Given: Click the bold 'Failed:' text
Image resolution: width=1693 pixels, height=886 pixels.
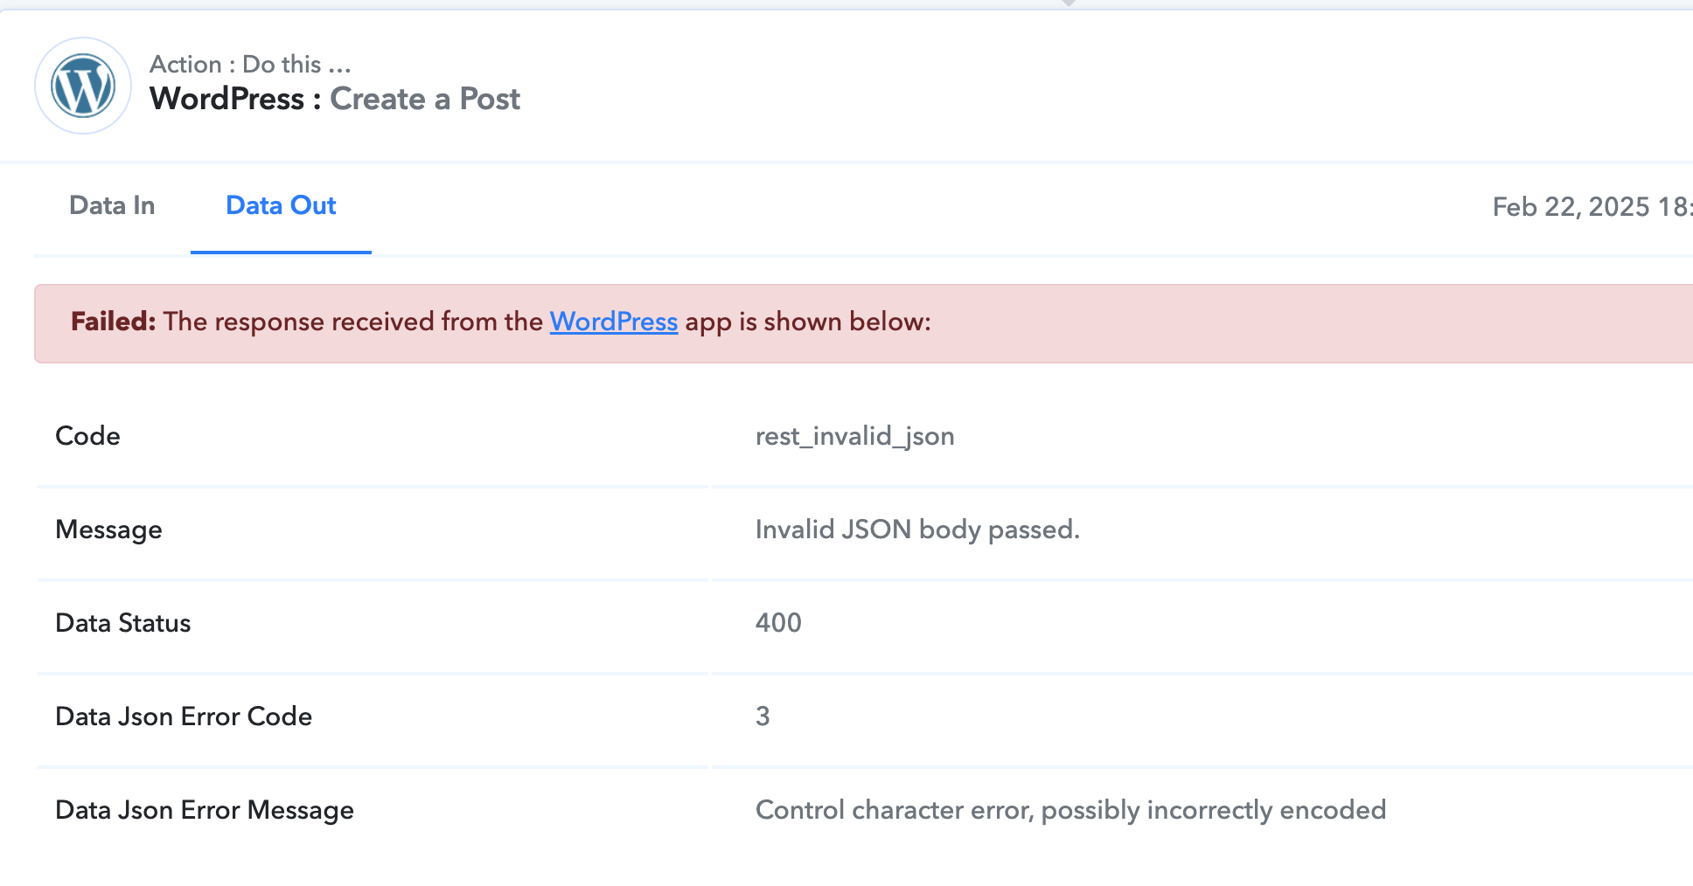Looking at the screenshot, I should [114, 322].
